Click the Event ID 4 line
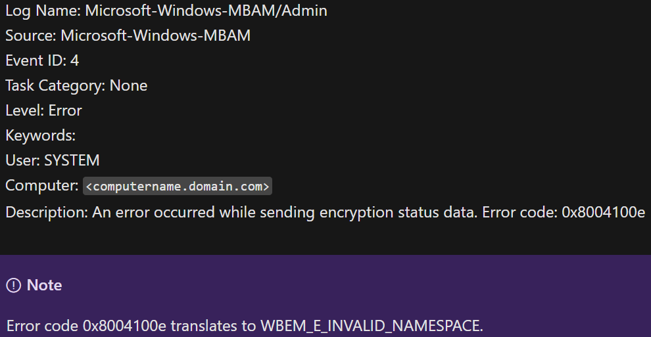 coord(42,60)
